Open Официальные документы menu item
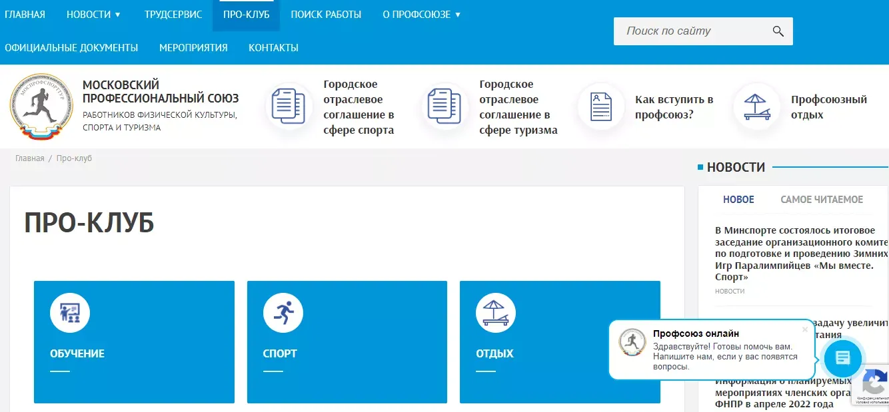The width and height of the screenshot is (889, 412). point(71,47)
